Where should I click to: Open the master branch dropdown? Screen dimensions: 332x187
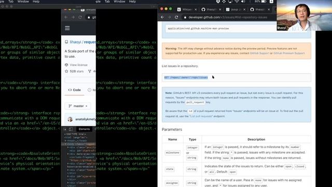point(78,106)
